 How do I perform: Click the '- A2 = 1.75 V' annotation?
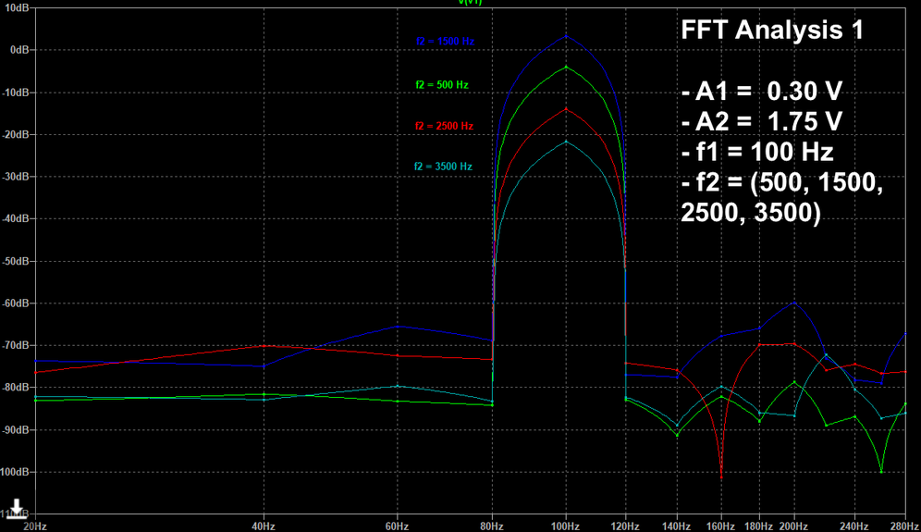(x=762, y=122)
